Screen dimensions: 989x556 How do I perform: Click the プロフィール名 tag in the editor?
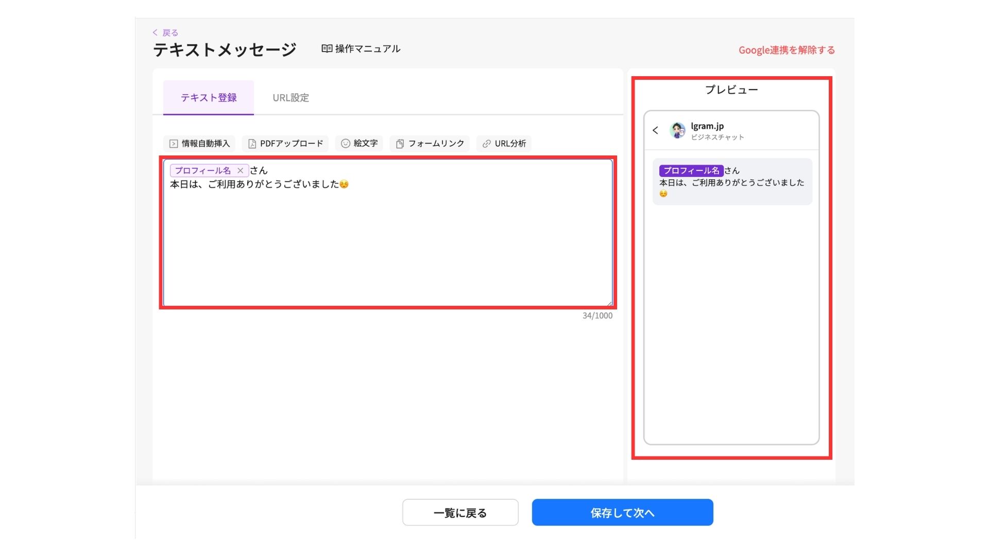click(203, 170)
